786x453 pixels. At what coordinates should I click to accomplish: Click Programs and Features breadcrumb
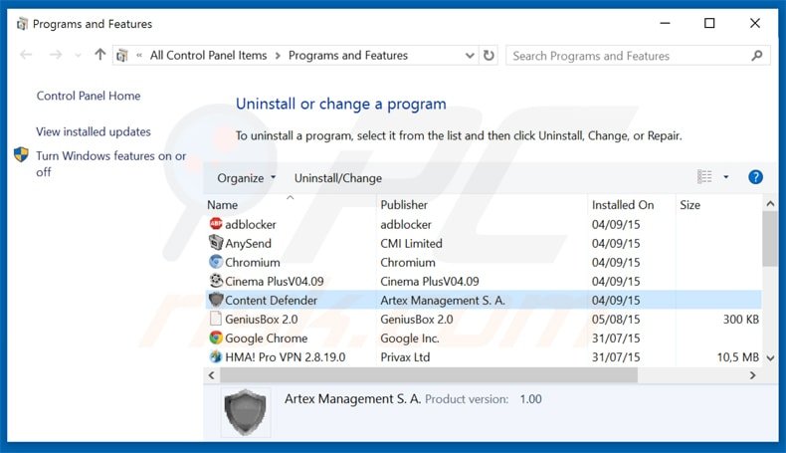(x=348, y=55)
